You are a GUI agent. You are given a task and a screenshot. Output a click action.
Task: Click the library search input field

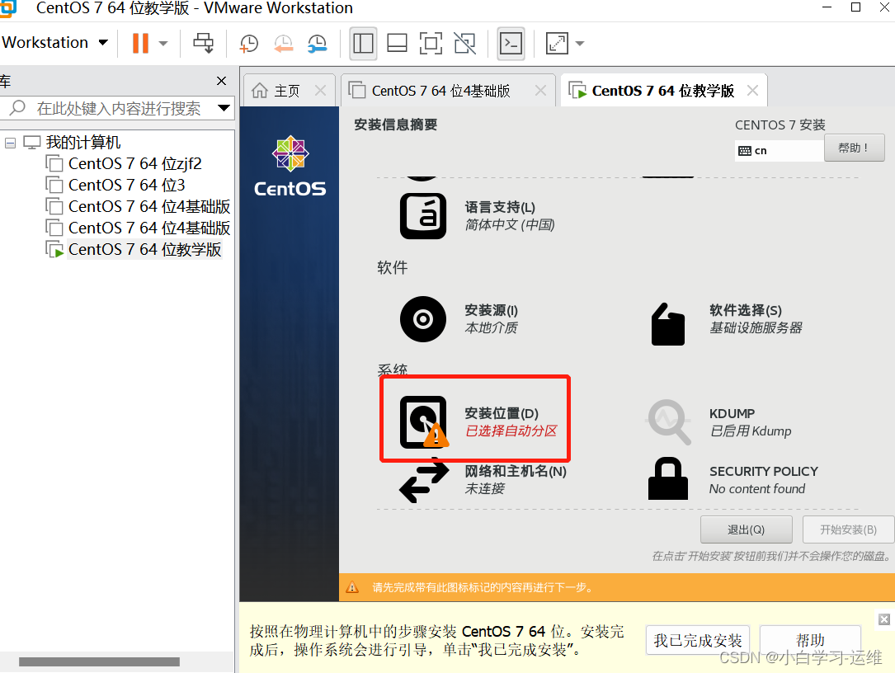click(x=117, y=108)
